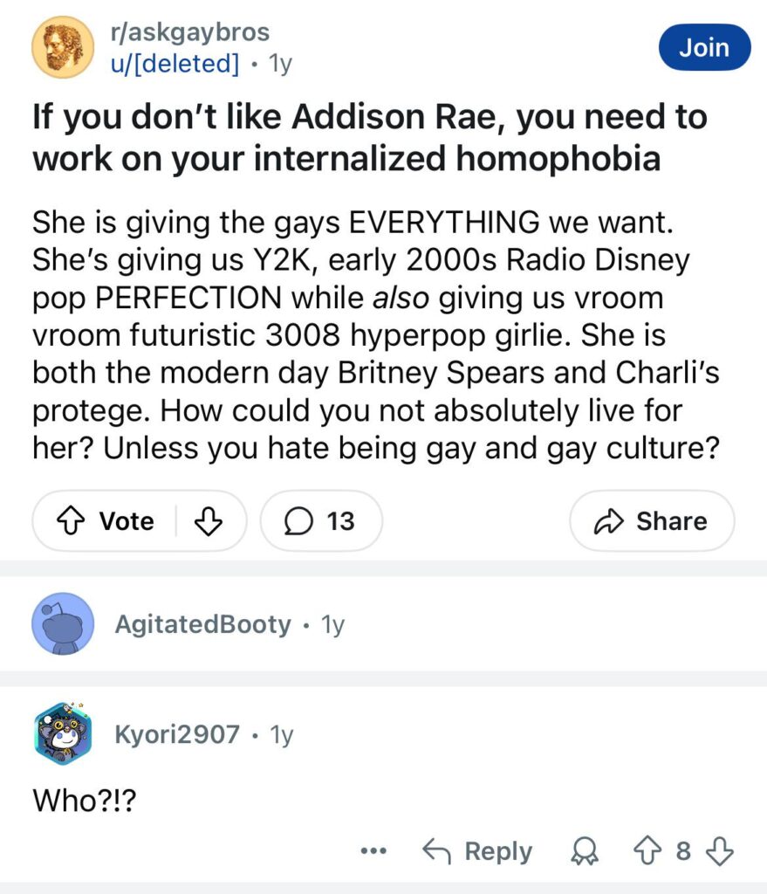Tap Kyori2907's profile avatar
The image size is (767, 894).
62,734
